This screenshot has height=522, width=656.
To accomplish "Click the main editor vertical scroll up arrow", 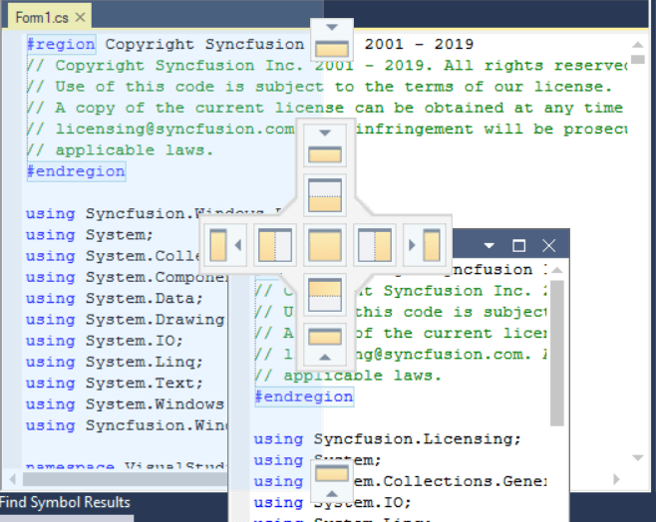I will (x=638, y=45).
